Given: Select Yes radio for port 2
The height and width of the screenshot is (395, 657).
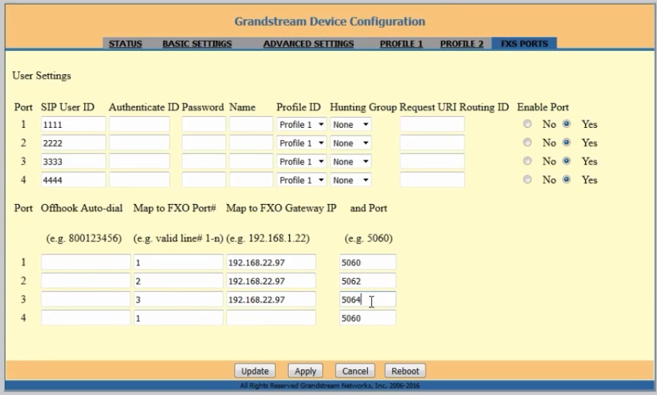Looking at the screenshot, I should (566, 143).
